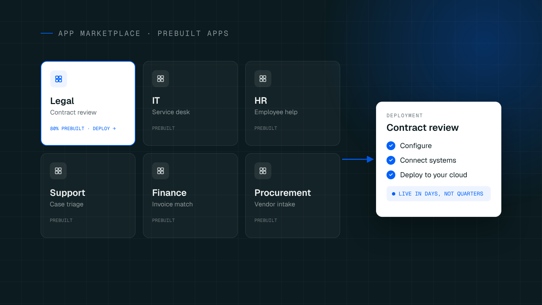
Task: Open the Procurement Vendor intake card
Action: click(293, 196)
